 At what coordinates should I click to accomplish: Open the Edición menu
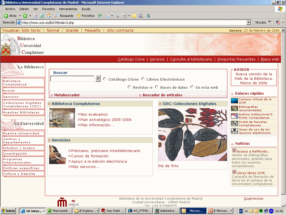[x=24, y=9]
